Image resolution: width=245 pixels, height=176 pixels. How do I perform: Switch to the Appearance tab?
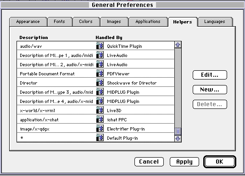click(x=28, y=22)
